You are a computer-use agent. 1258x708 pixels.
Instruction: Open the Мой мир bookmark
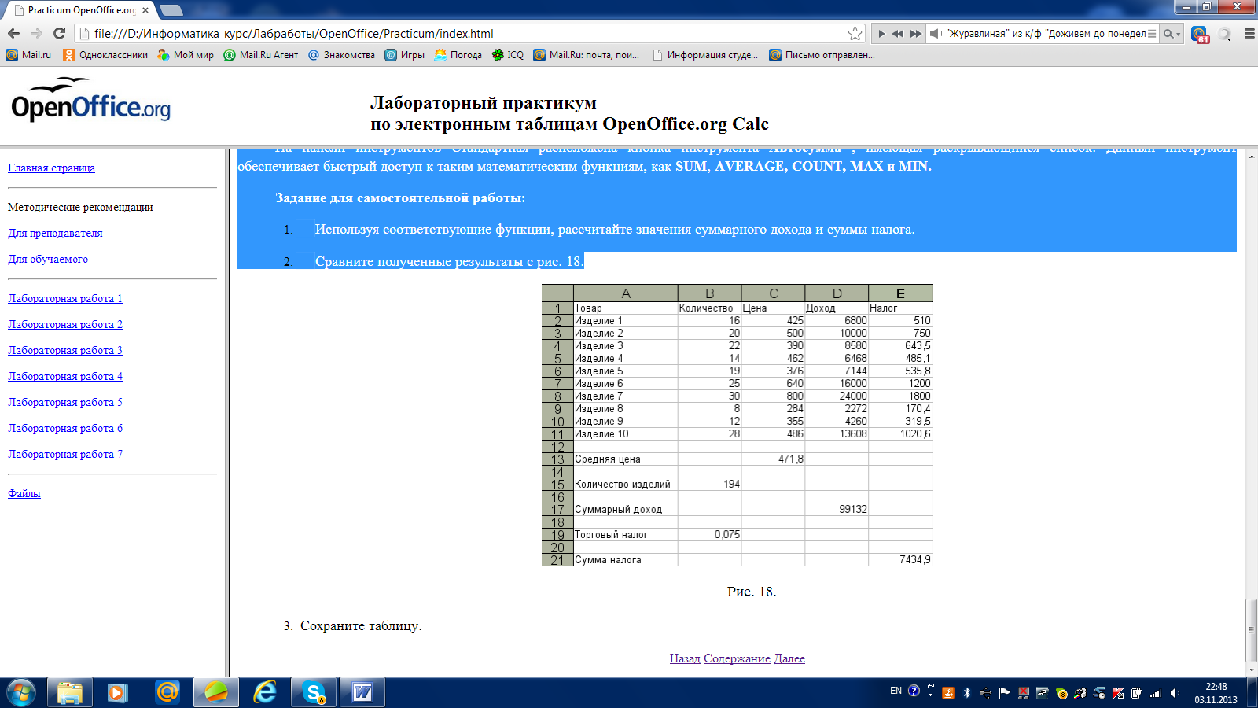tap(186, 55)
